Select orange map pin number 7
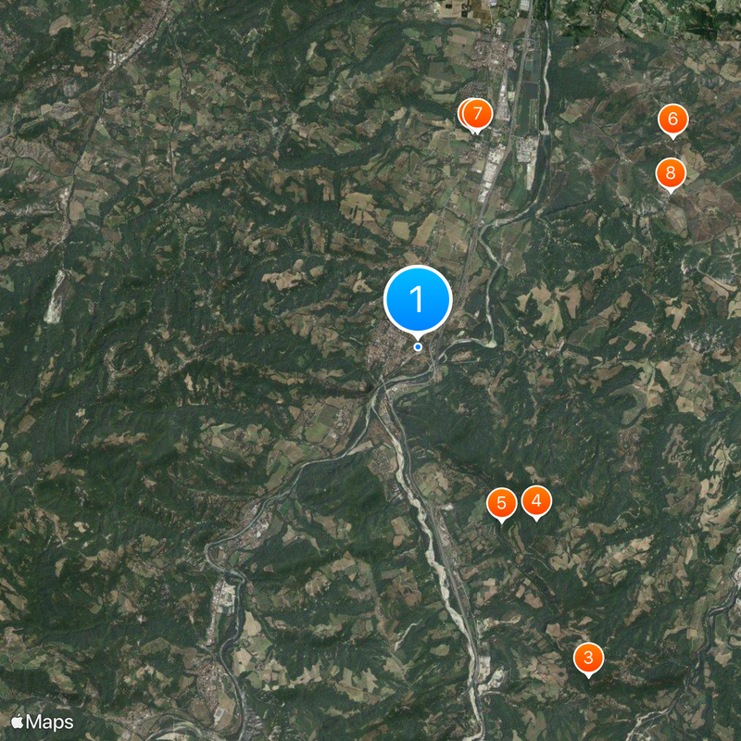Image resolution: width=741 pixels, height=741 pixels. click(x=477, y=114)
